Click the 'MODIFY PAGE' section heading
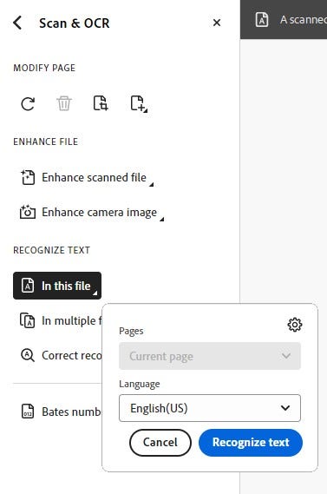This screenshot has height=494, width=327. pyautogui.click(x=44, y=68)
